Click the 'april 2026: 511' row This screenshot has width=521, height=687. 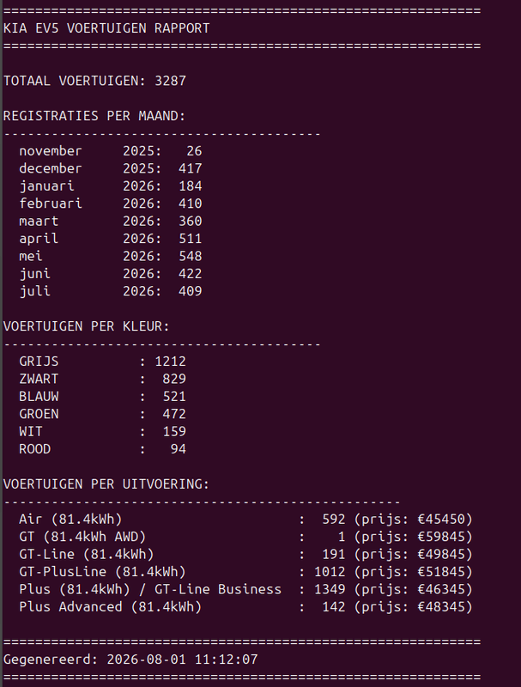click(x=111, y=239)
